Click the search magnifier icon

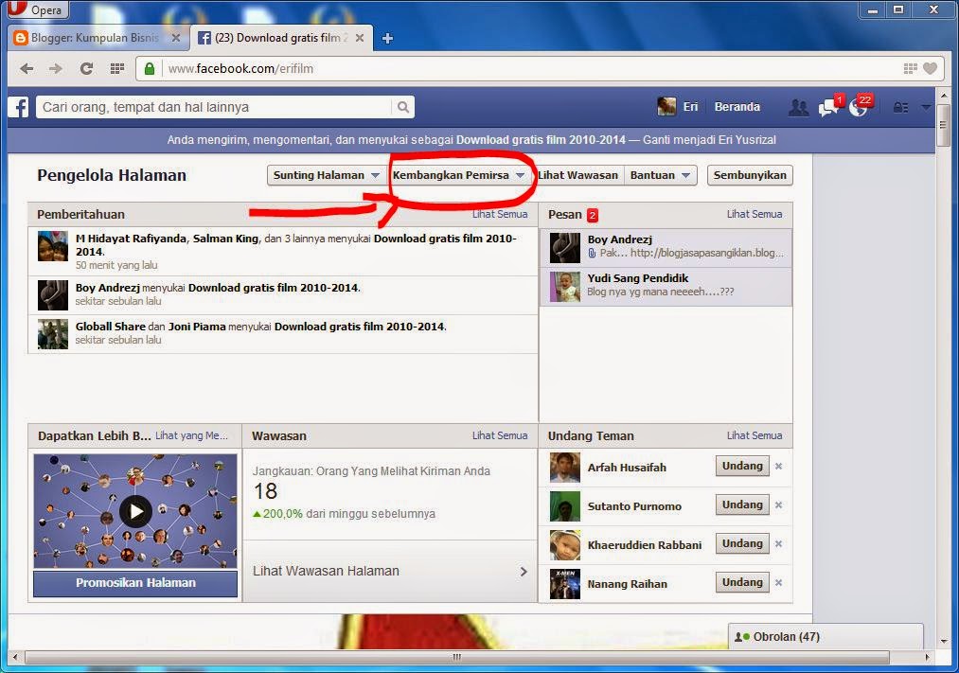pyautogui.click(x=402, y=107)
